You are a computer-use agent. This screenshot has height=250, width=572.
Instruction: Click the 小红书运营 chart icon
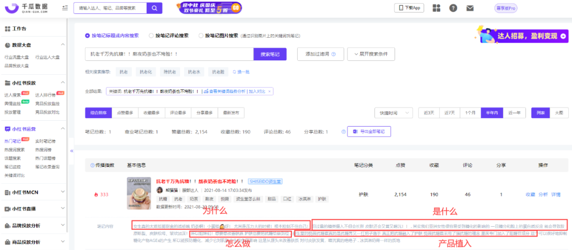pos(7,129)
